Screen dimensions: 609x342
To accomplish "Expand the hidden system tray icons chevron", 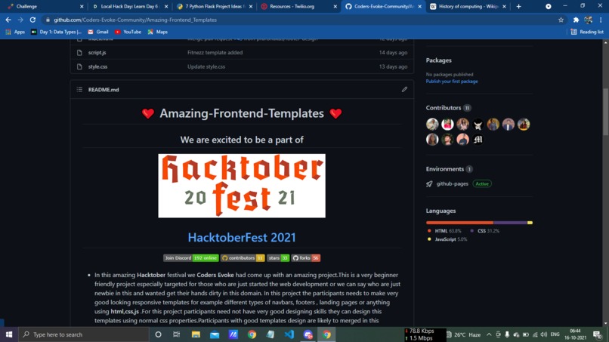I will 489,334.
